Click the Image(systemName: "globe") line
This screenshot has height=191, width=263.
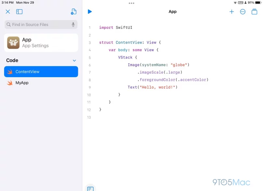pyautogui.click(x=159, y=65)
